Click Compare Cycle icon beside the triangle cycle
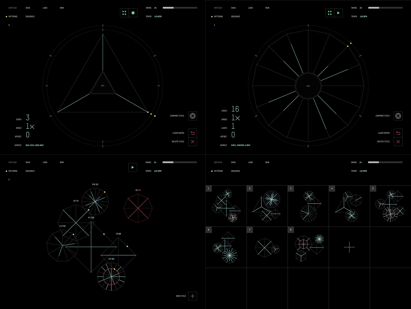The height and width of the screenshot is (309, 411). [193, 116]
